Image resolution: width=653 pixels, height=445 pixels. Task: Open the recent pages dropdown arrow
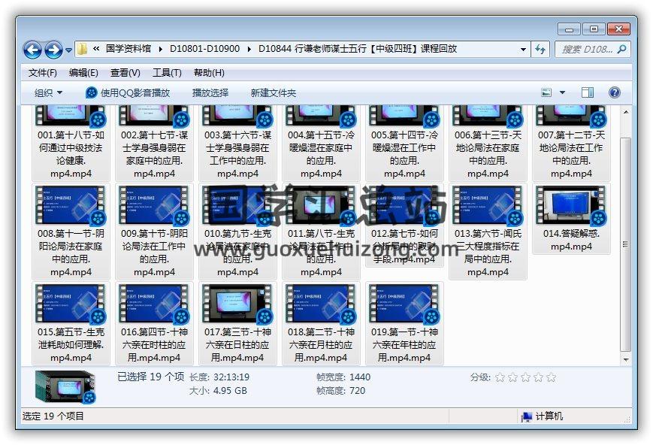point(68,50)
